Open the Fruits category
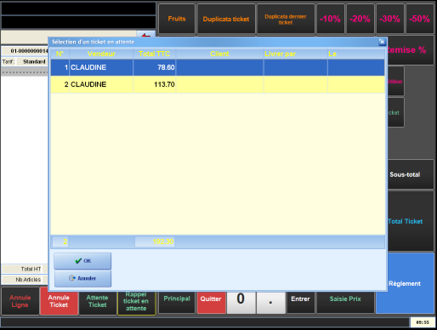 177,19
